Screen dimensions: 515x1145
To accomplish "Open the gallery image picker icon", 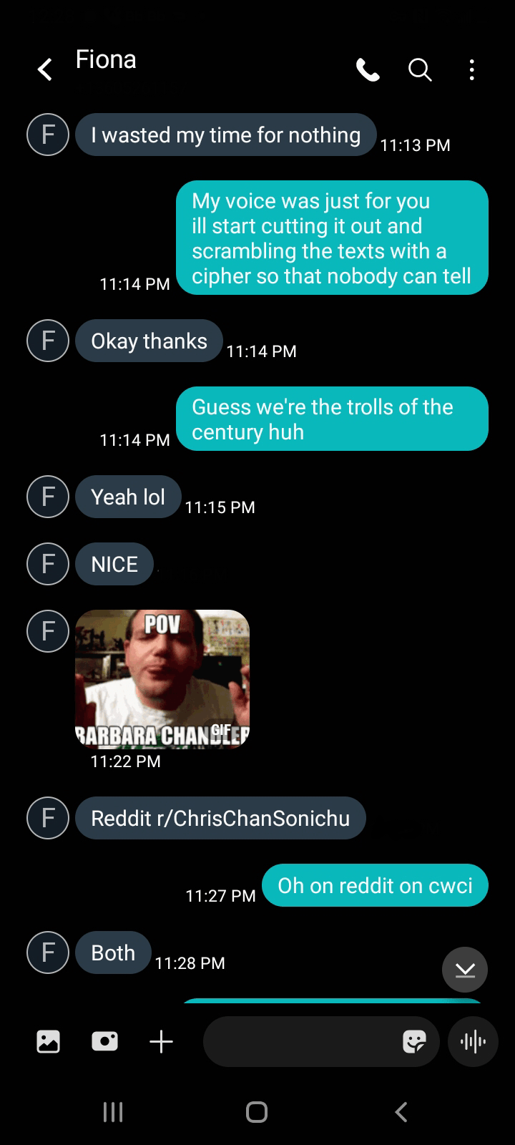I will coord(48,1041).
